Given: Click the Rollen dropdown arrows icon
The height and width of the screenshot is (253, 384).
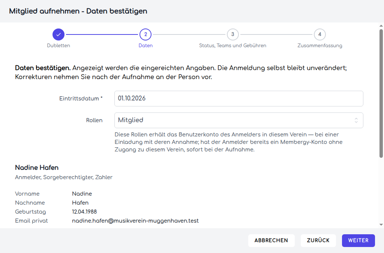Looking at the screenshot, I should [x=356, y=120].
